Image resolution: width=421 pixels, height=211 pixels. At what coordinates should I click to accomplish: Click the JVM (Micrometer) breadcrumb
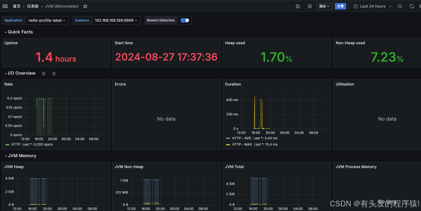click(62, 6)
